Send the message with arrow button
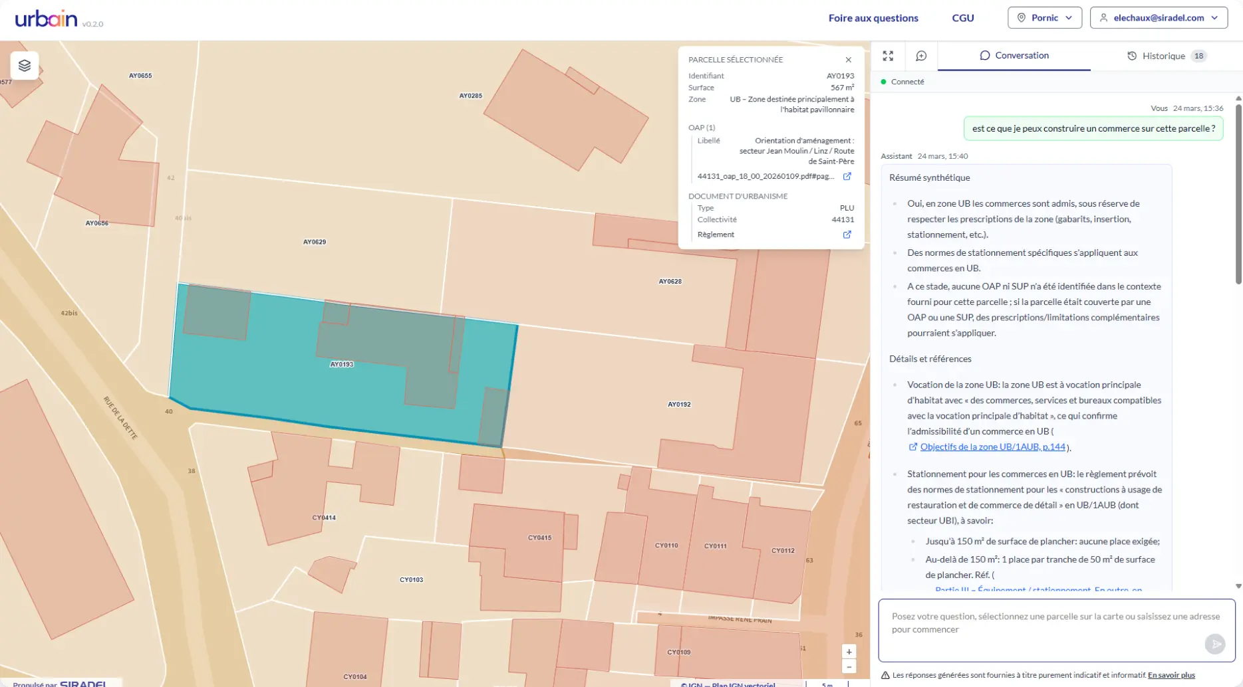1243x687 pixels. (x=1214, y=643)
